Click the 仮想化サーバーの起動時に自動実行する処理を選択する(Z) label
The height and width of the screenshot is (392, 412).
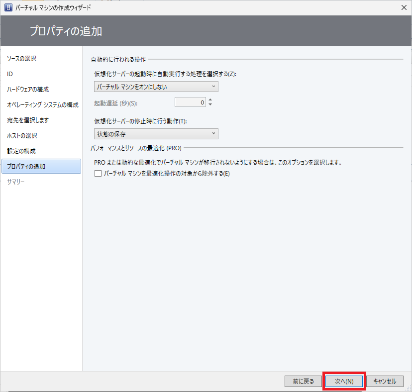(x=165, y=74)
